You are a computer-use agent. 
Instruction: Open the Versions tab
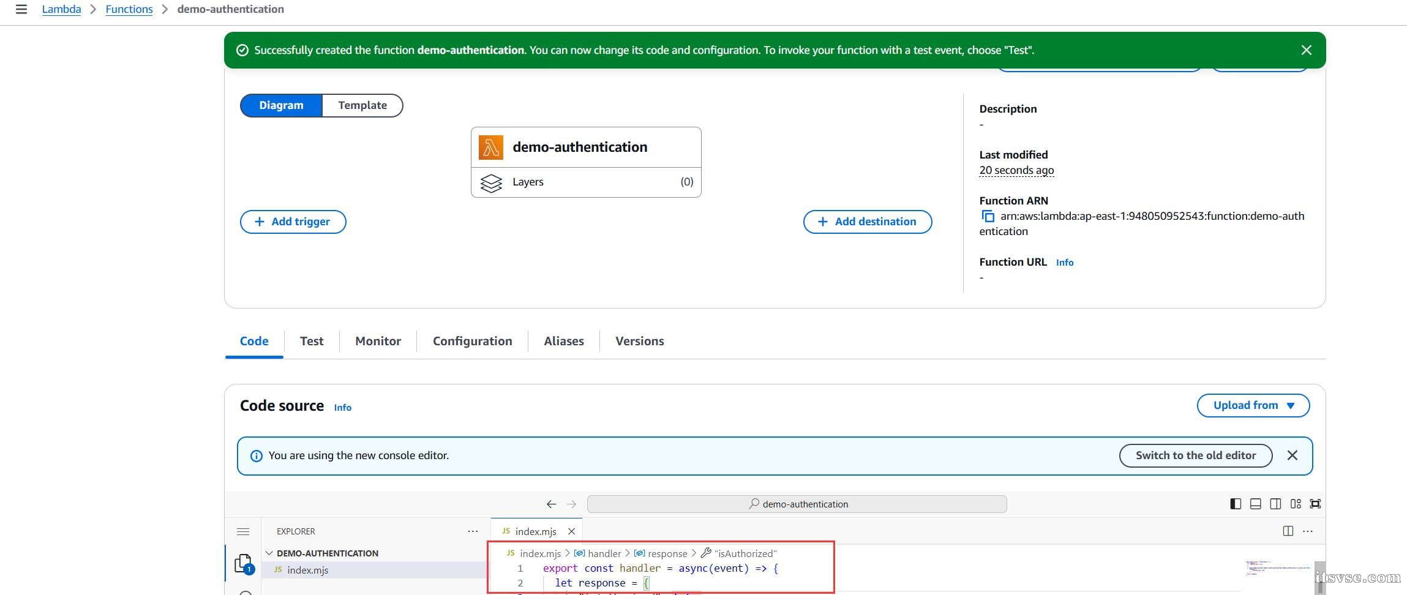tap(639, 341)
